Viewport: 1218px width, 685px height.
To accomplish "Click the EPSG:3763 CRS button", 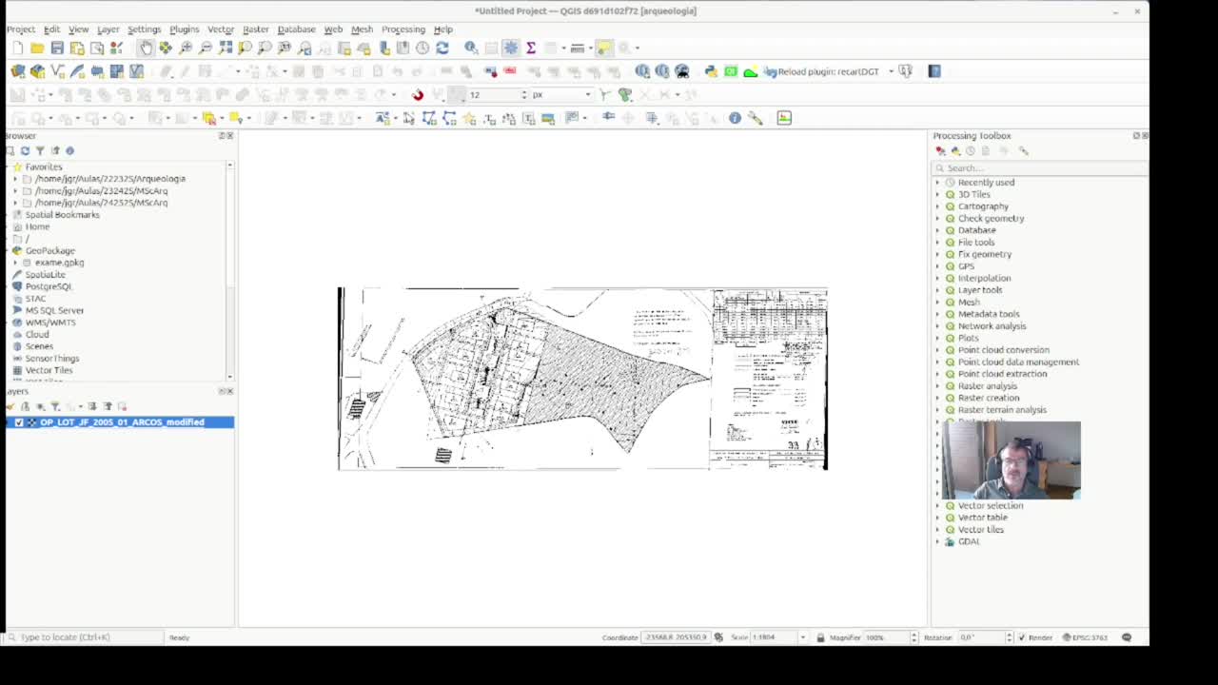I will pyautogui.click(x=1086, y=637).
